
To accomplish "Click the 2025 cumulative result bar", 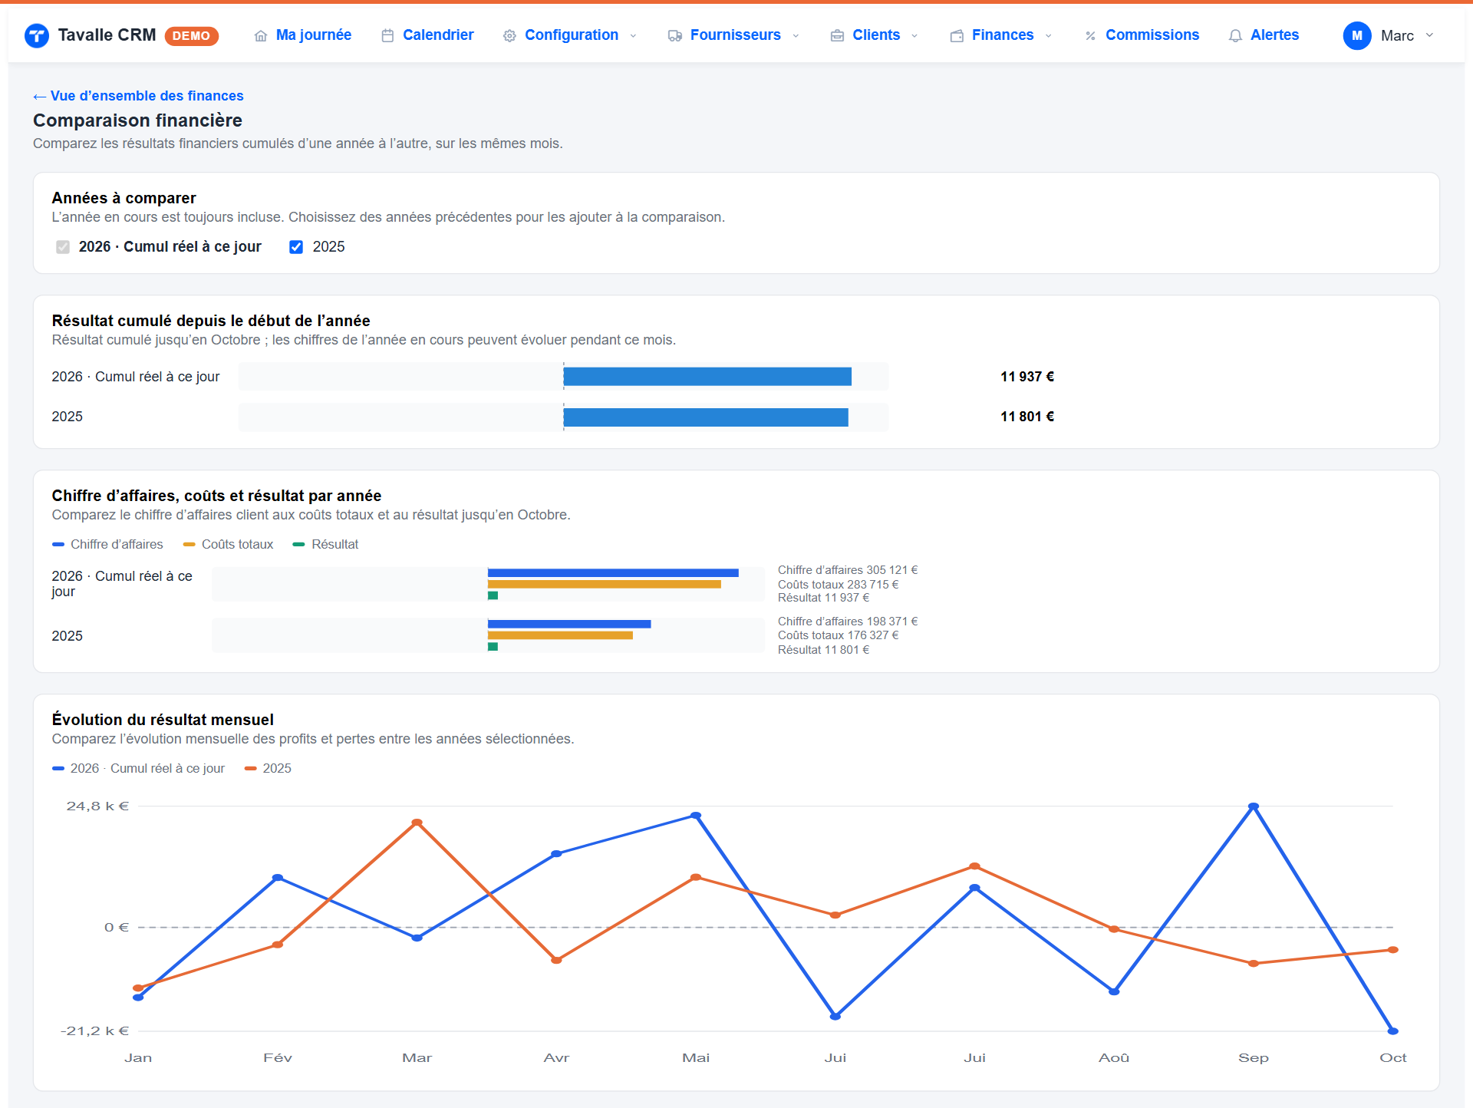I will click(x=706, y=417).
